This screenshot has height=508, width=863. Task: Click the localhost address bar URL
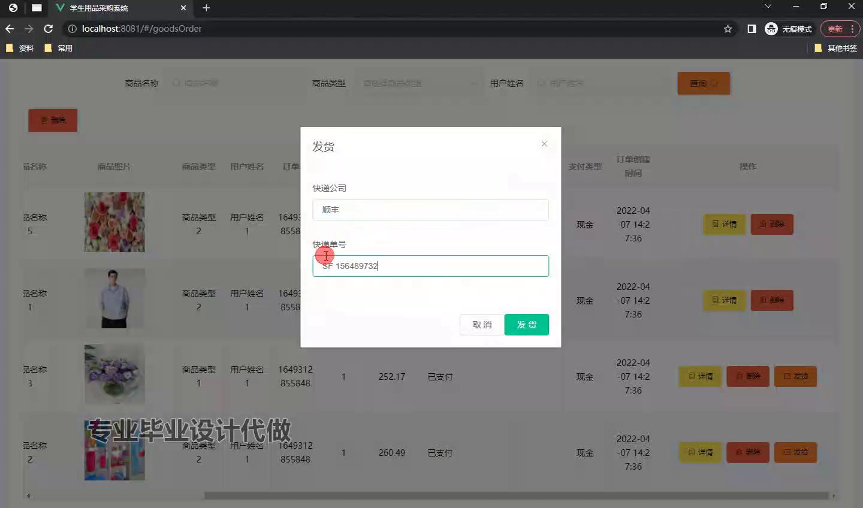point(141,29)
